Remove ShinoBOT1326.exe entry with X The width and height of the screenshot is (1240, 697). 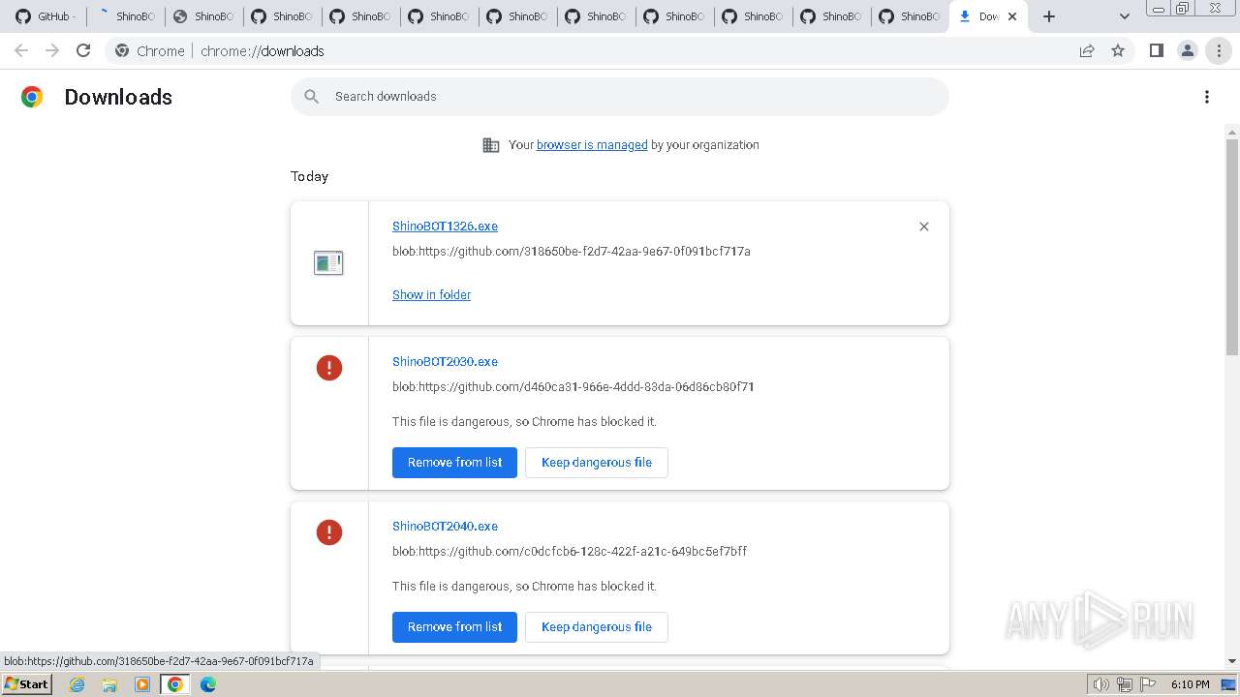coord(923,227)
